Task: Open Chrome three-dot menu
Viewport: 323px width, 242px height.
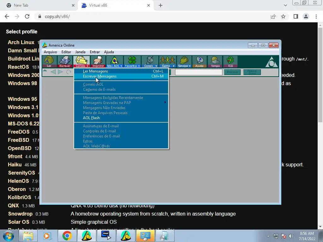Action: click(x=316, y=16)
